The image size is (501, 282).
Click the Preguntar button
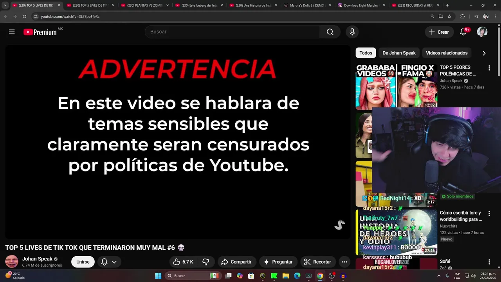pyautogui.click(x=278, y=262)
